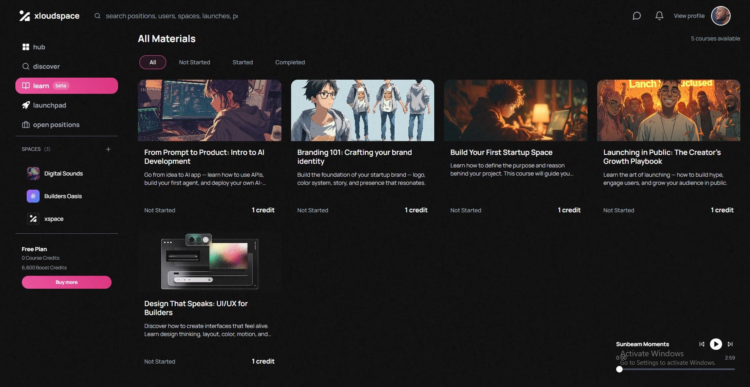750x387 pixels.
Task: Click the discover magnifier icon in sidebar
Action: pos(26,66)
